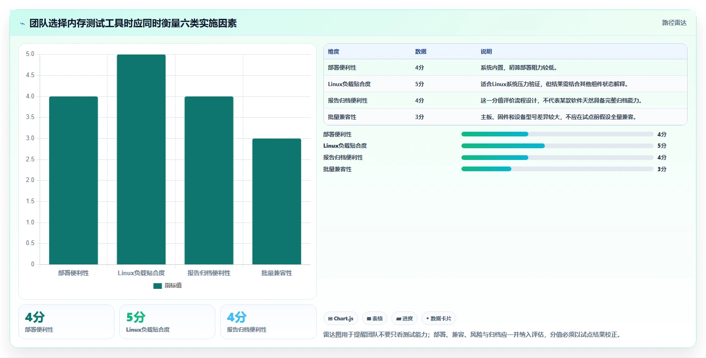
Task: Click the 批量兼容性 progress bar
Action: coord(558,169)
